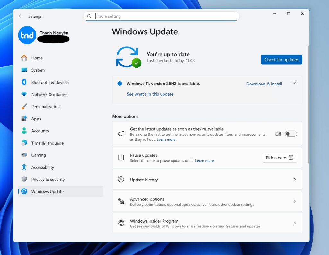Click 'You're up to date' status text

[x=168, y=54]
